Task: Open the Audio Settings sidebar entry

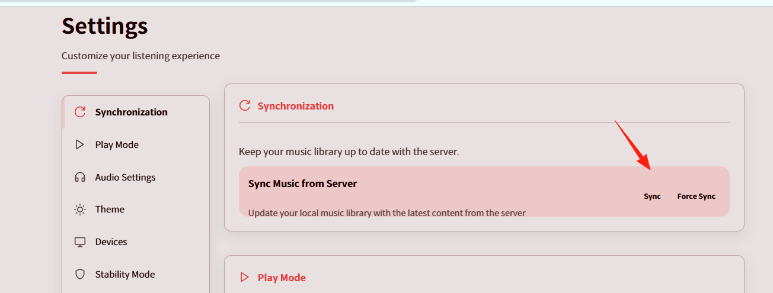Action: coord(136,177)
